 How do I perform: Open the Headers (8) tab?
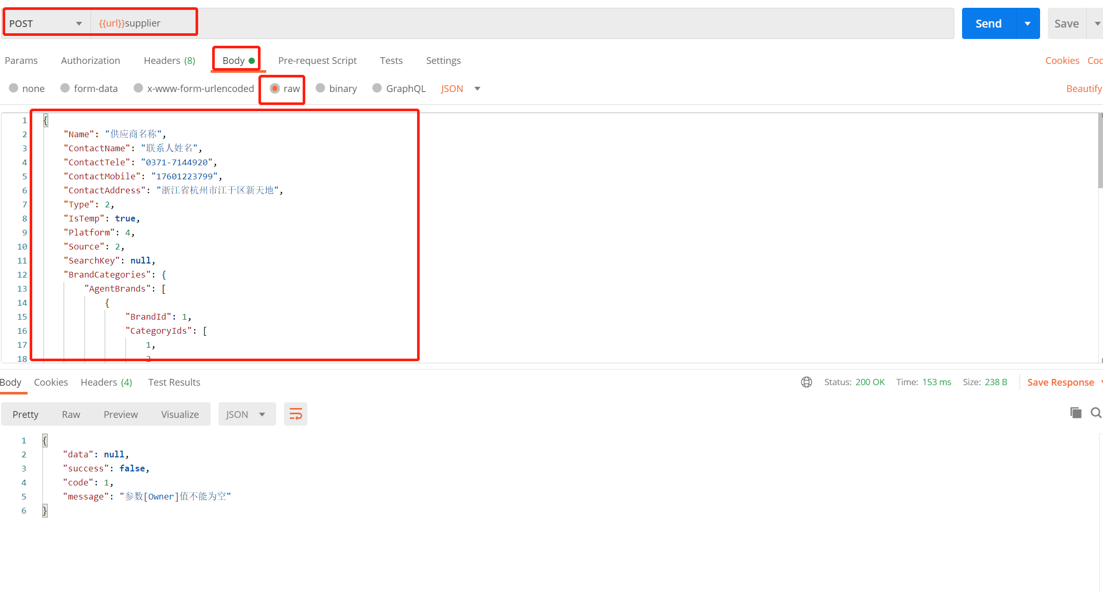pos(169,60)
